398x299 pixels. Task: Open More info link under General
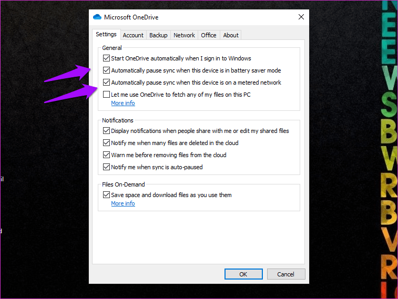[x=123, y=103]
